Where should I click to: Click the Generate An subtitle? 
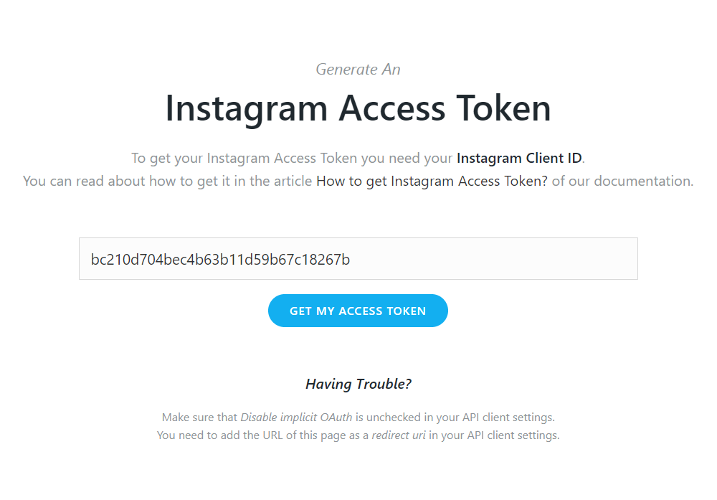[x=358, y=70]
